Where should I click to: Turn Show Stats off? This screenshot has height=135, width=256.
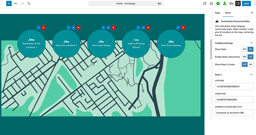pyautogui.click(x=245, y=49)
